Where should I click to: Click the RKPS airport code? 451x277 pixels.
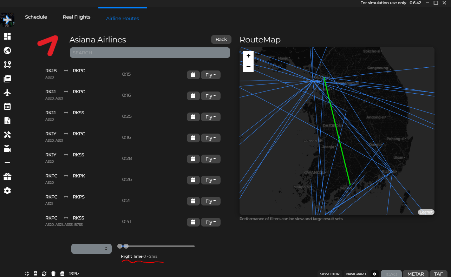click(79, 197)
